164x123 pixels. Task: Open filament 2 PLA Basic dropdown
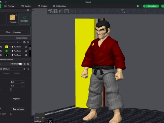[17, 47]
